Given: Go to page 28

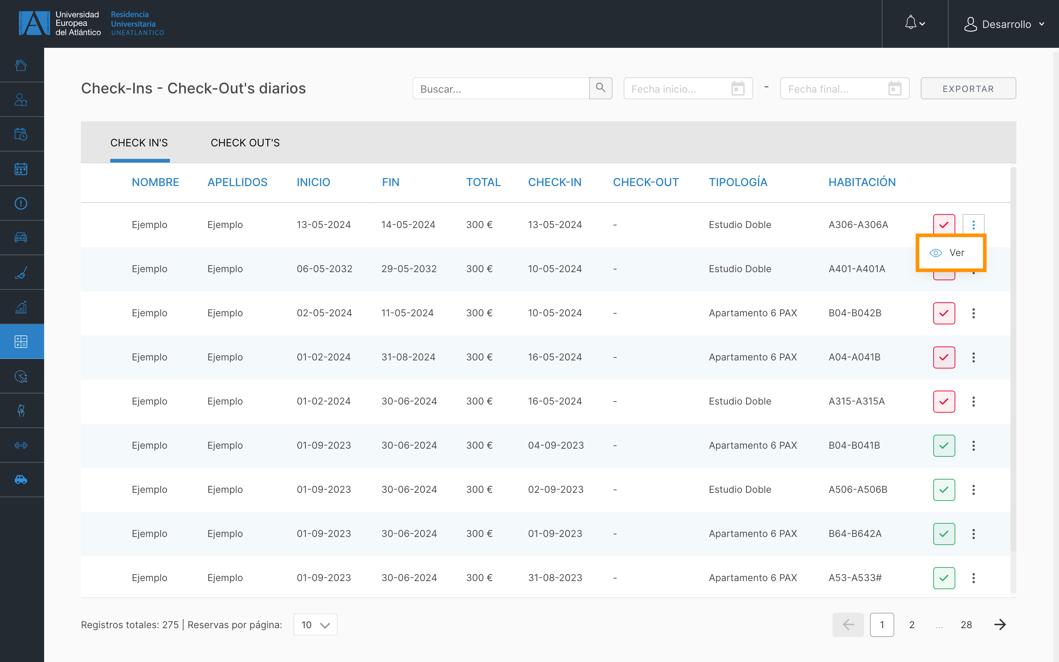Looking at the screenshot, I should click(966, 625).
